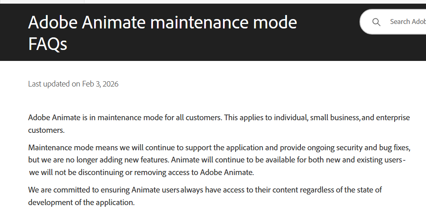Click "development of the application." text
Screen dimensions: 426x212
coord(81,202)
